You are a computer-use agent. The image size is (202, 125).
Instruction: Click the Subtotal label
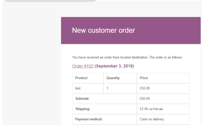click(82, 99)
